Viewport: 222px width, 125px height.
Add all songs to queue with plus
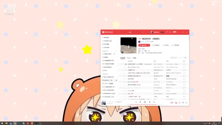click(x=149, y=45)
